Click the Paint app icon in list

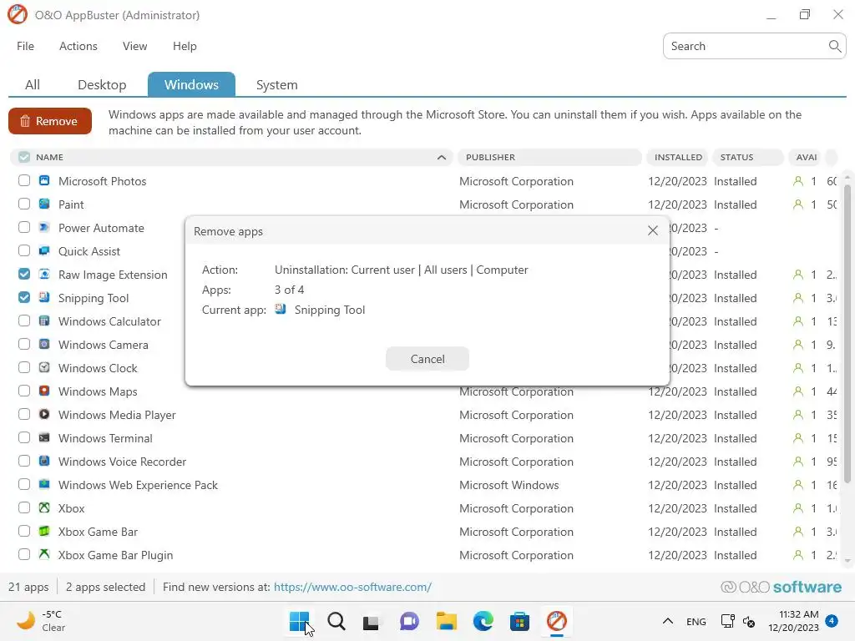(x=44, y=204)
